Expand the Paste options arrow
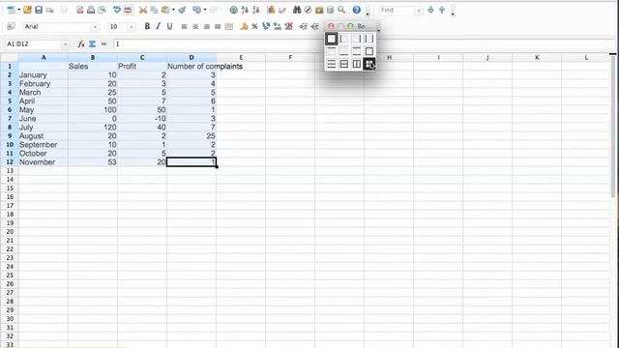 (x=173, y=10)
